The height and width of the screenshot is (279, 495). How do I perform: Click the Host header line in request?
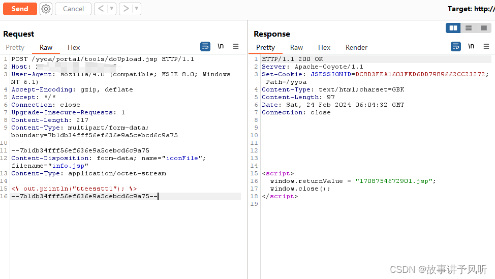pyautogui.click(x=64, y=67)
